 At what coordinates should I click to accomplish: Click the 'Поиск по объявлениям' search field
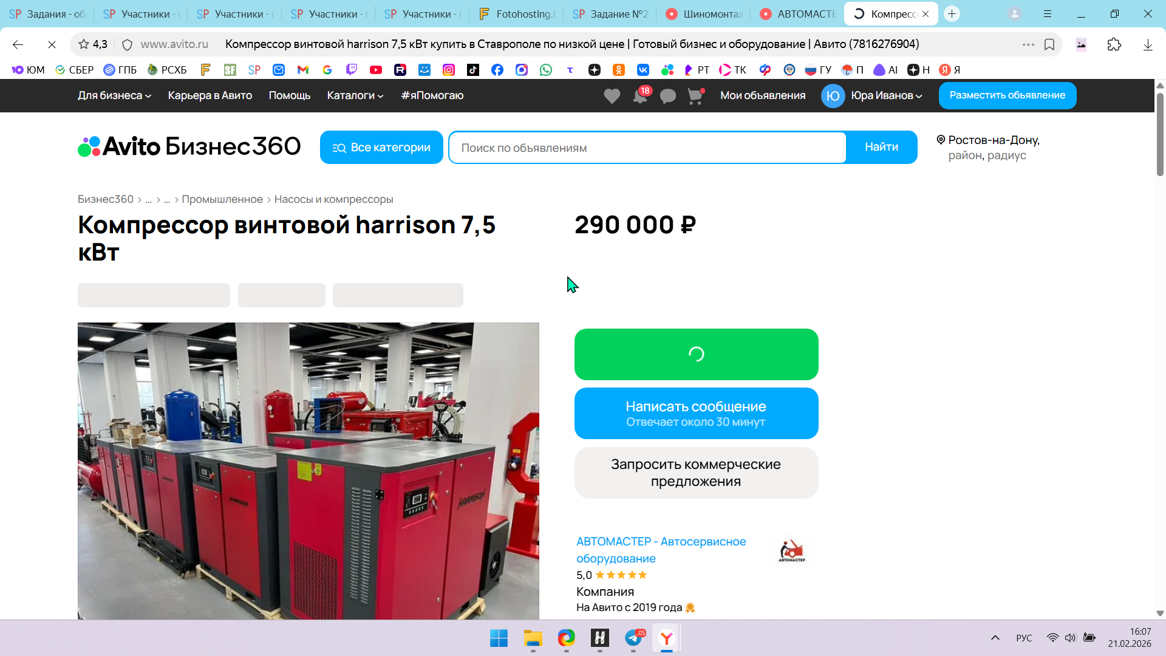(647, 148)
